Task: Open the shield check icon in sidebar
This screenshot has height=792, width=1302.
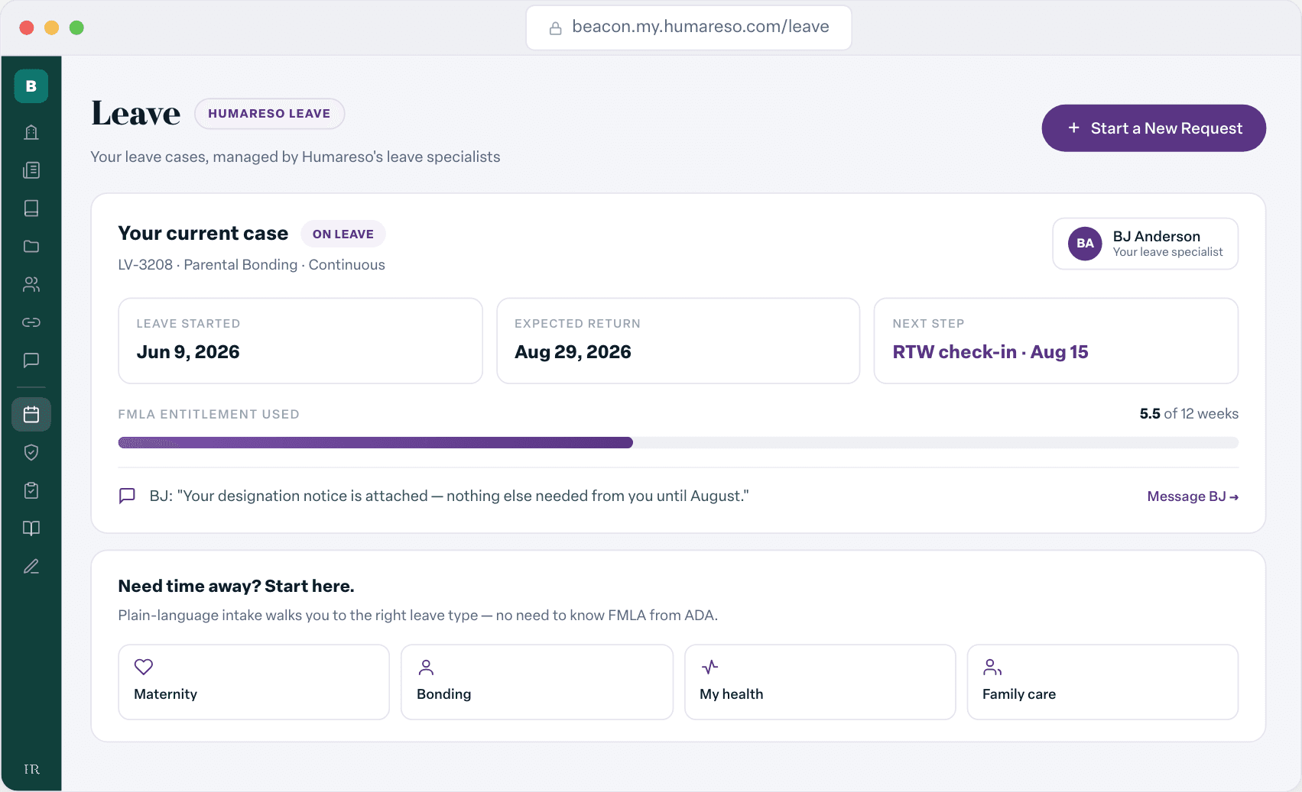Action: [x=31, y=453]
